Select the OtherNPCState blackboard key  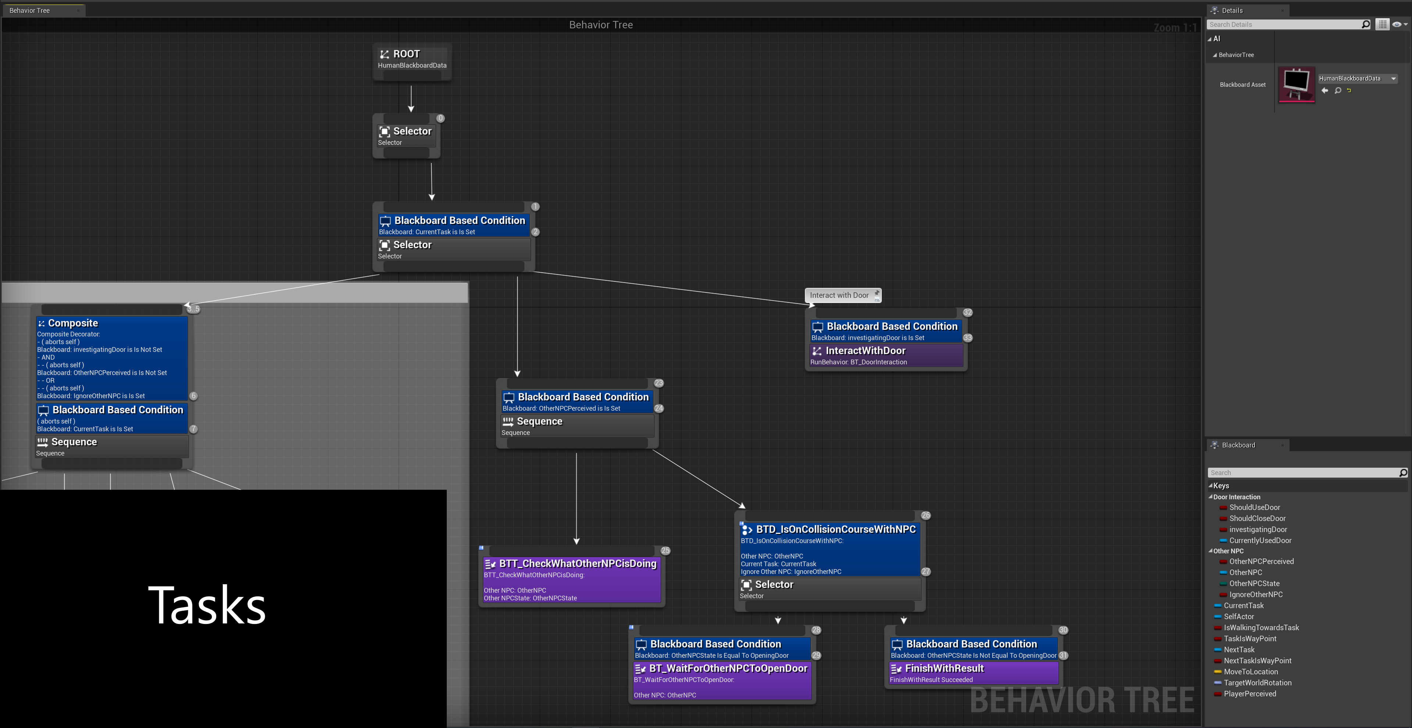click(1254, 583)
